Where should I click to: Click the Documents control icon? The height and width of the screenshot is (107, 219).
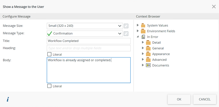tap(148, 65)
